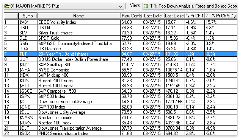Select the GSG symbol cell
Image resolution: width=240 pixels, height=138 pixels.
click(28, 43)
